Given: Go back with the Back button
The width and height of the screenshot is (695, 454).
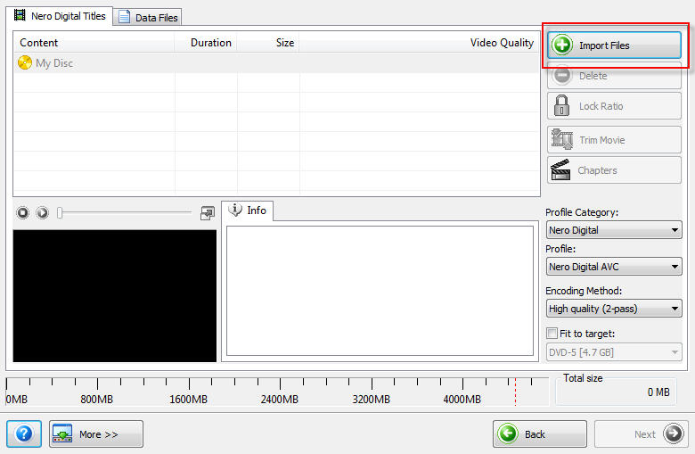Looking at the screenshot, I should [x=539, y=434].
